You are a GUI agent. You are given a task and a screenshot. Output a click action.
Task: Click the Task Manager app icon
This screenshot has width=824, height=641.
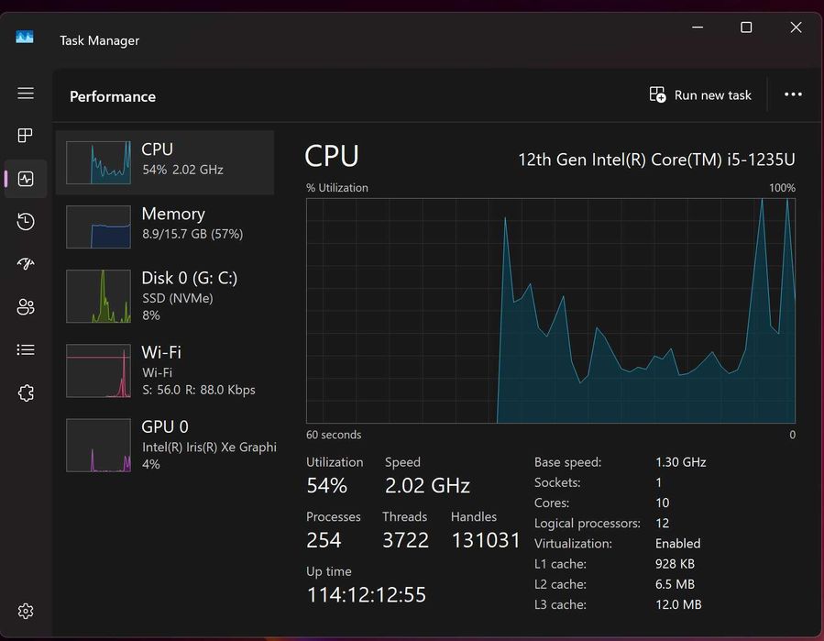pyautogui.click(x=25, y=38)
